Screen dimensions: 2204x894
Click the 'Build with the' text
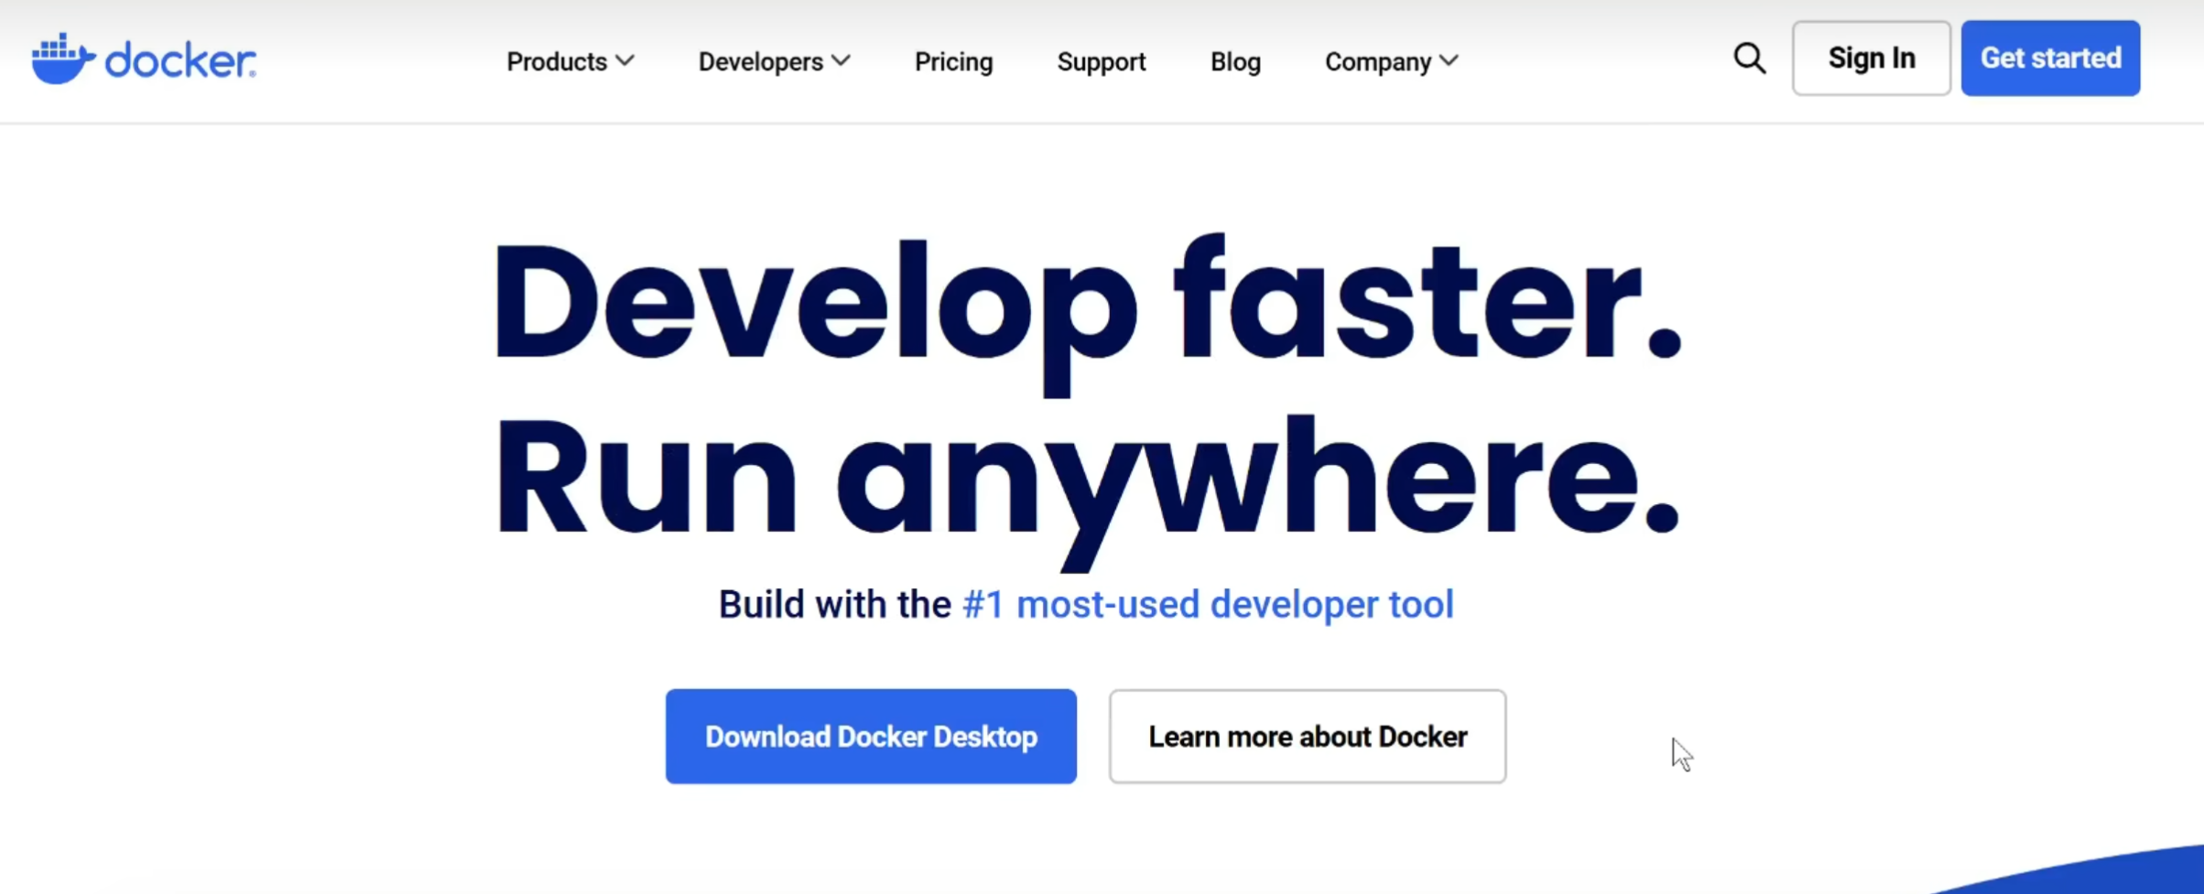[x=834, y=604]
